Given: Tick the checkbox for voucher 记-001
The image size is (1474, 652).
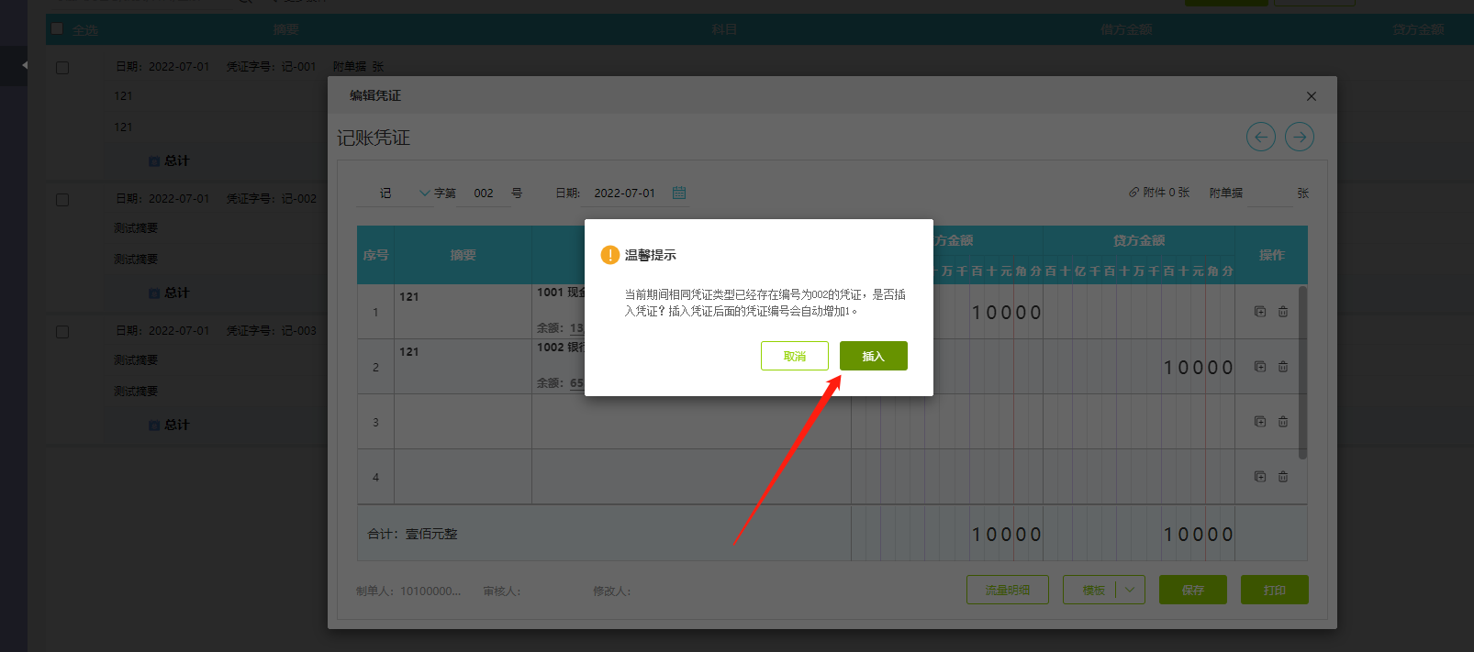Looking at the screenshot, I should point(62,67).
